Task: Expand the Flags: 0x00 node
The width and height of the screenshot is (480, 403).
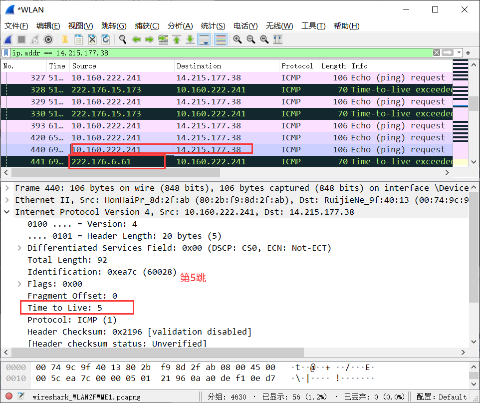Action: 19,284
